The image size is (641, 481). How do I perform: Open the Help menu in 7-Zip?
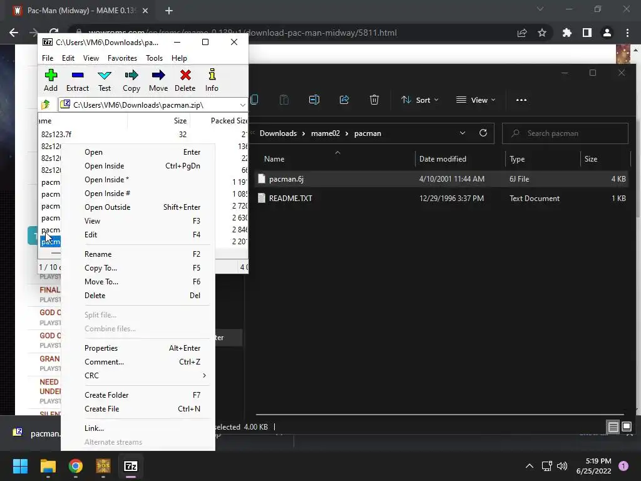point(179,58)
